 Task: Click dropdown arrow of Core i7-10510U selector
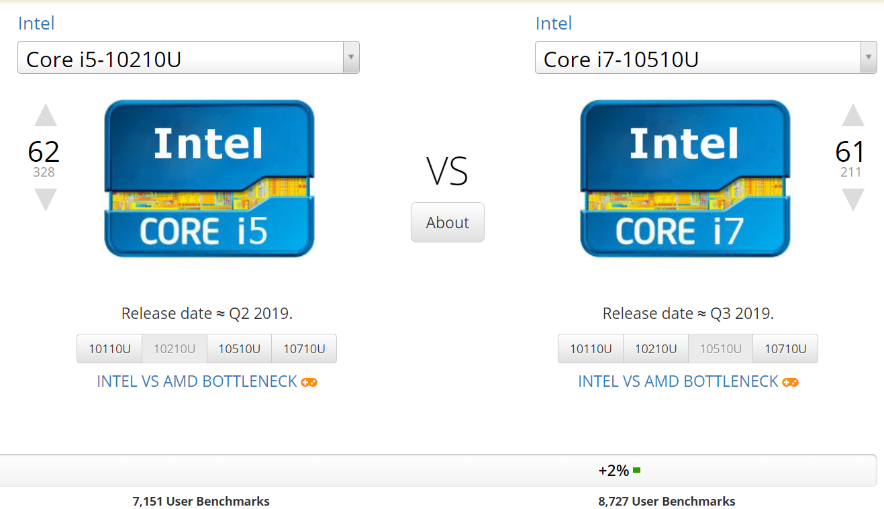(869, 58)
